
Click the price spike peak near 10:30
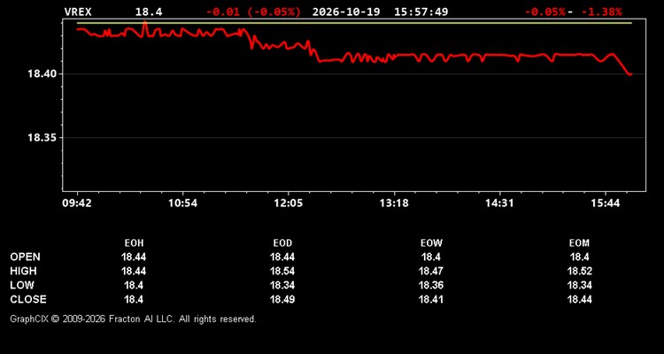(x=145, y=21)
